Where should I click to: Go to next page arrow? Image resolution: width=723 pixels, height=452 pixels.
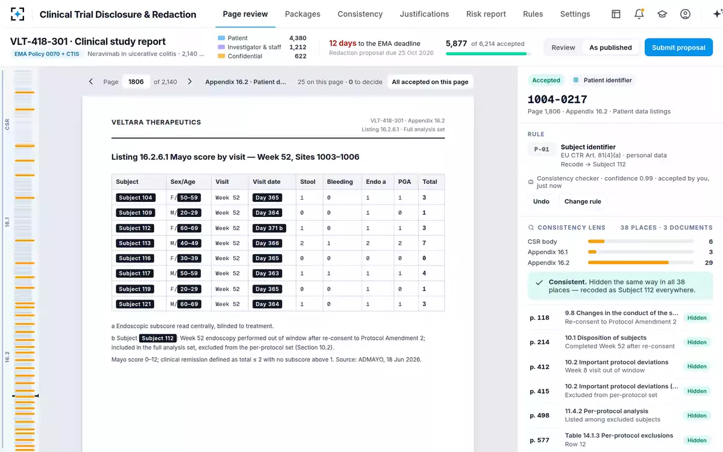pyautogui.click(x=190, y=81)
